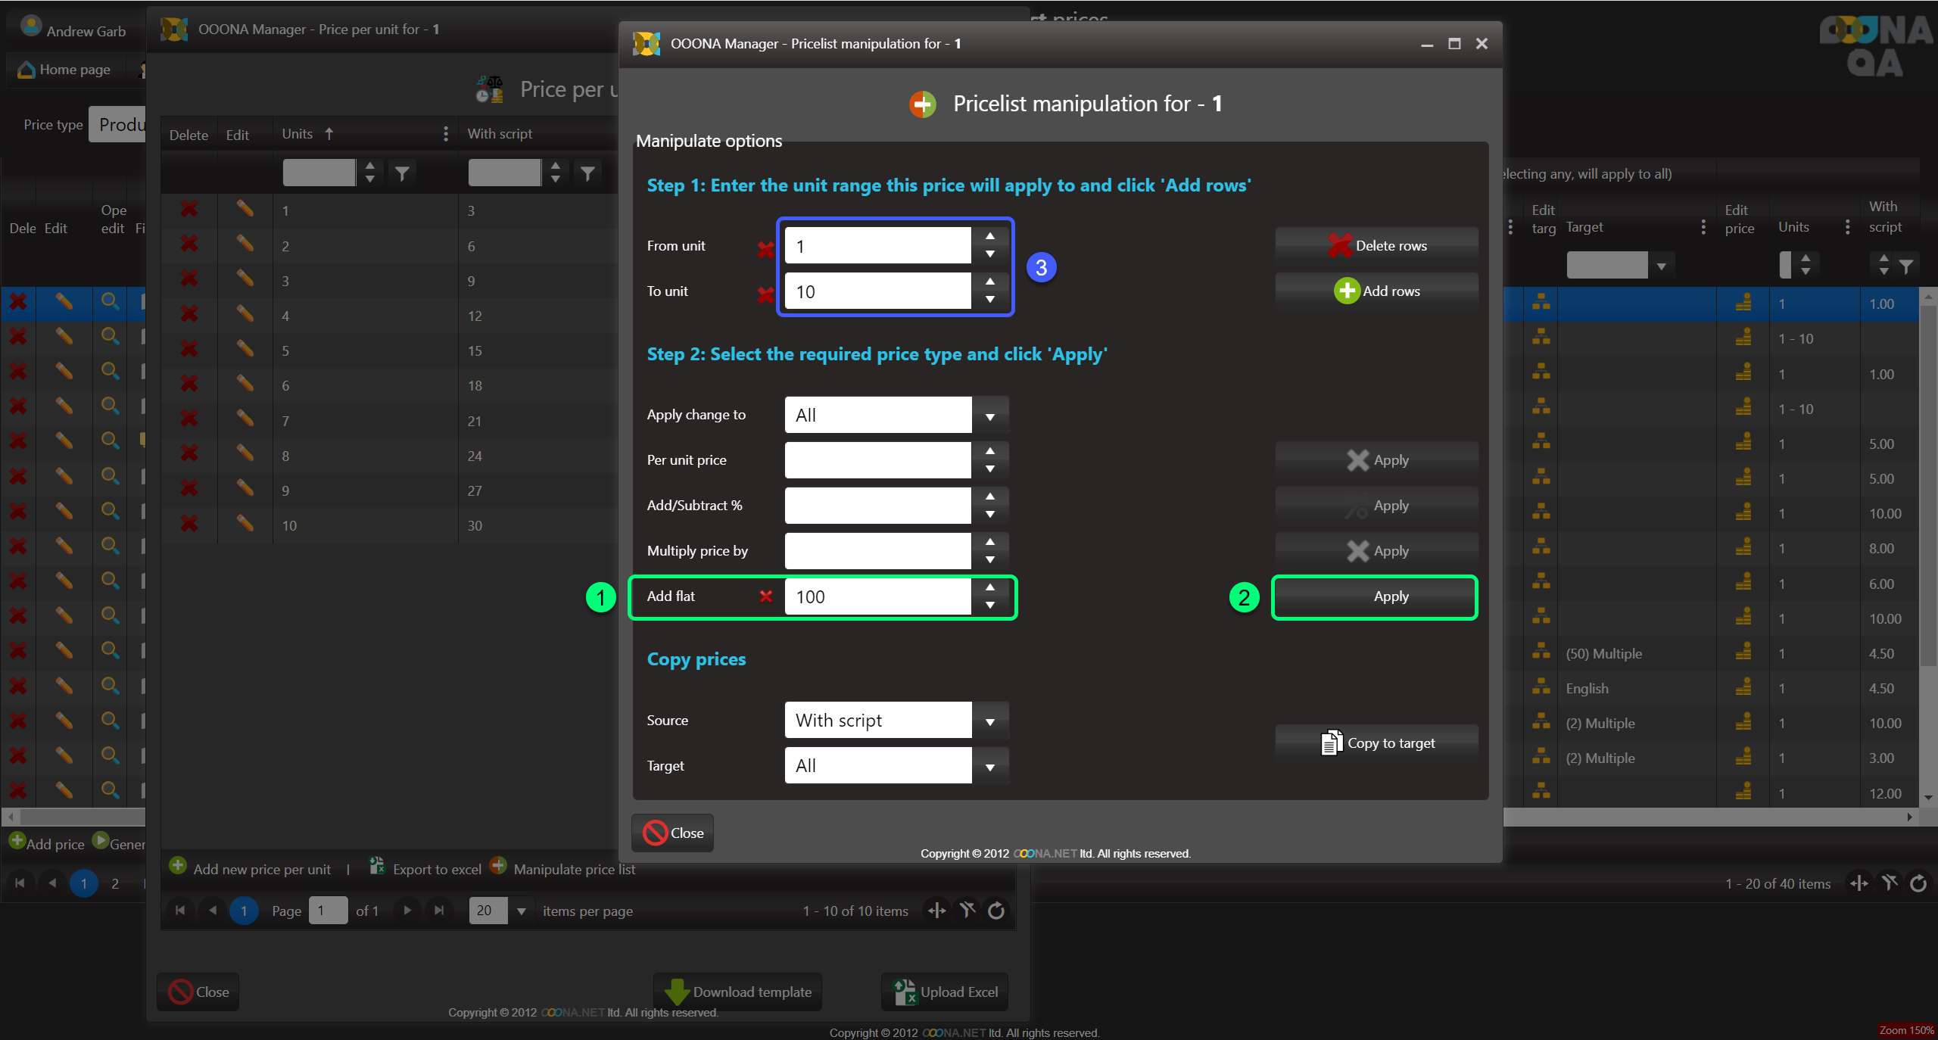
Task: Click the filter funnel icon for Units column
Action: (402, 173)
